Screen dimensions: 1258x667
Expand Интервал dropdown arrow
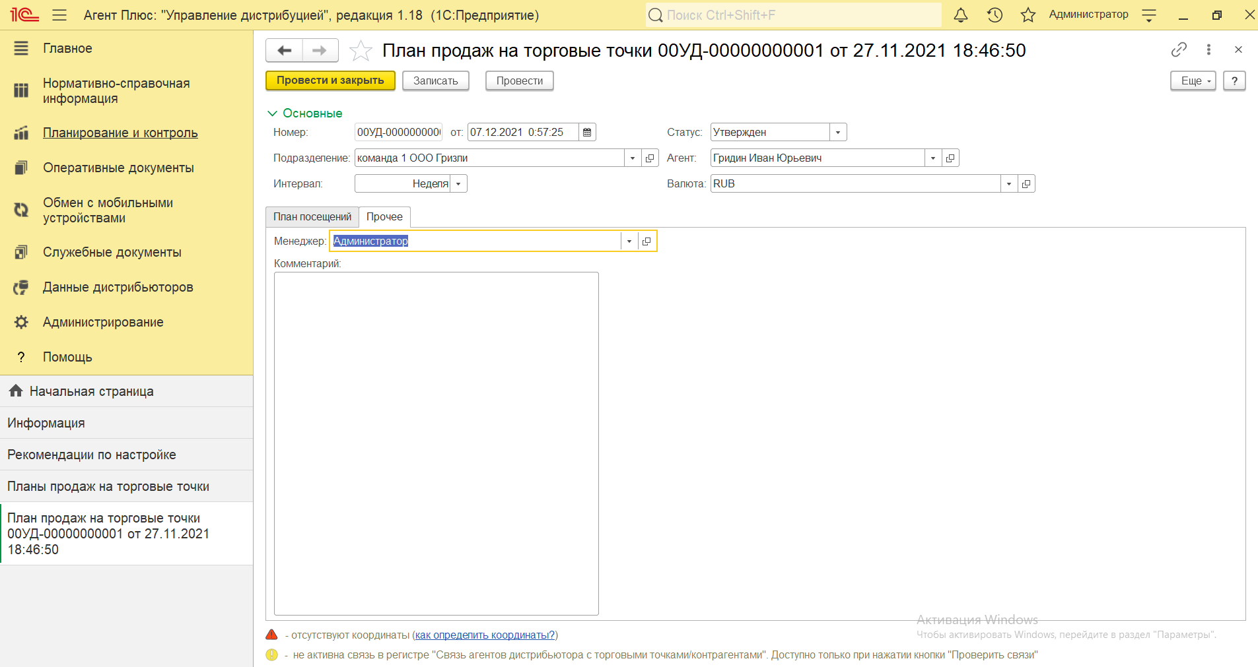[x=458, y=183]
